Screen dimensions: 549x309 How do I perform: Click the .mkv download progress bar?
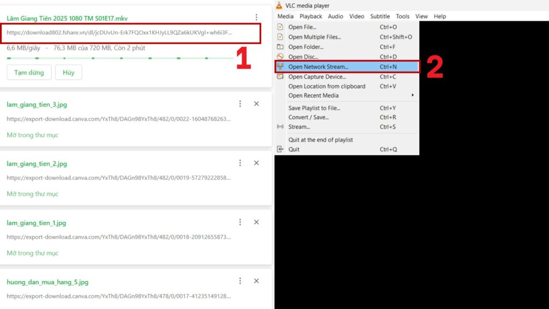(x=120, y=58)
